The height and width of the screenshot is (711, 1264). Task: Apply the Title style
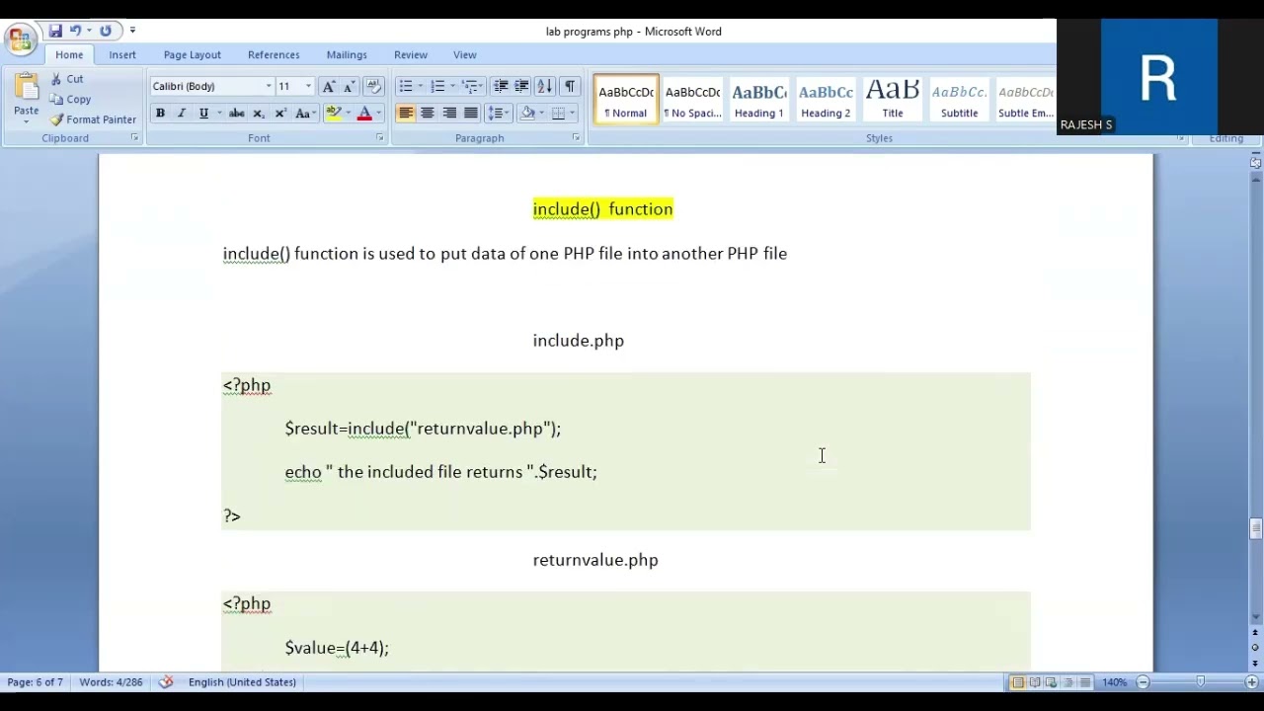[893, 99]
